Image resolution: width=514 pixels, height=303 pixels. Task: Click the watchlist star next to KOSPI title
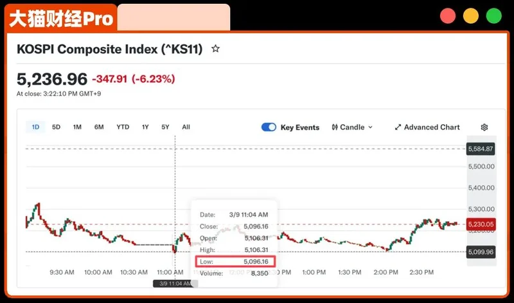pos(215,49)
